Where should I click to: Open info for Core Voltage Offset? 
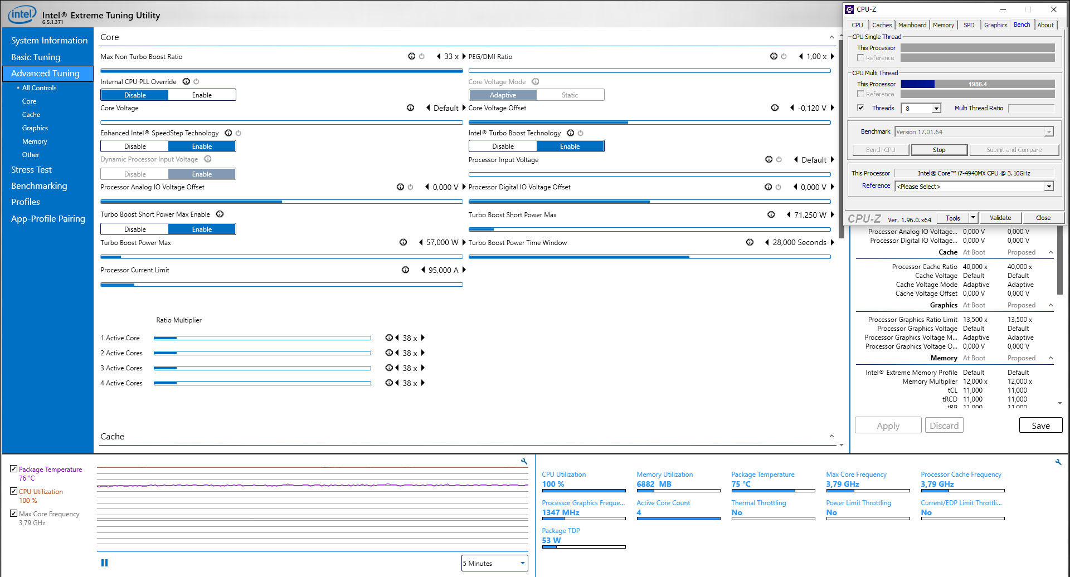[x=775, y=108]
